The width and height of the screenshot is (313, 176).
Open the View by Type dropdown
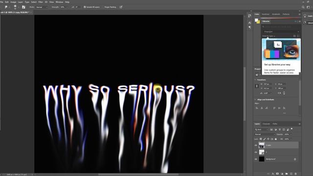point(268,36)
